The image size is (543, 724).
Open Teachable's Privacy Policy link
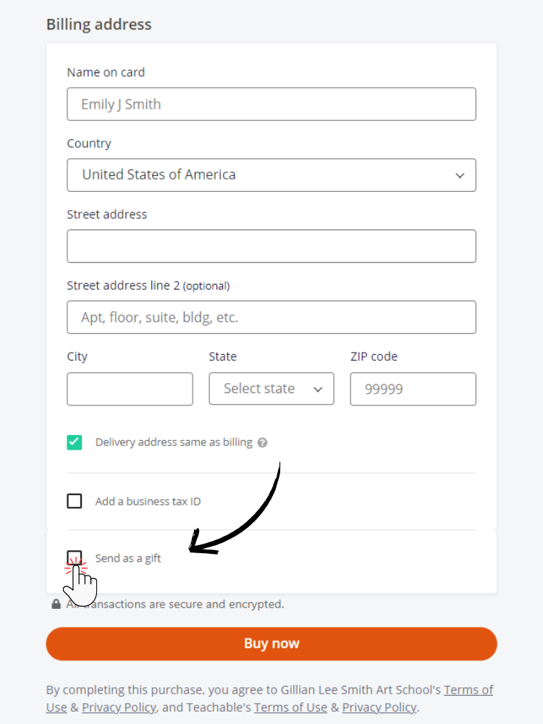[x=379, y=707]
